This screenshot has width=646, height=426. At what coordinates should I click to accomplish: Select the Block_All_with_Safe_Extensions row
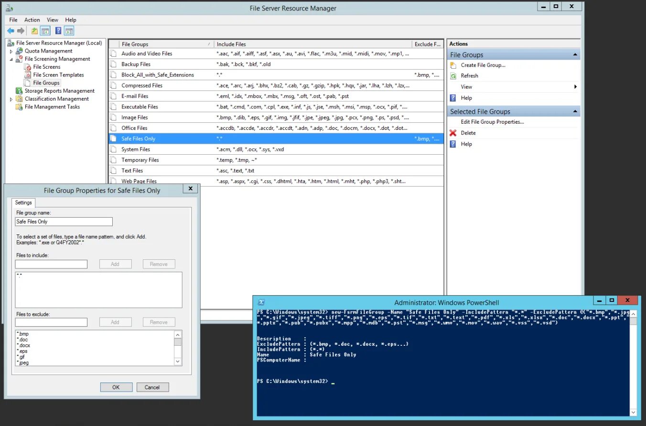[x=276, y=75]
